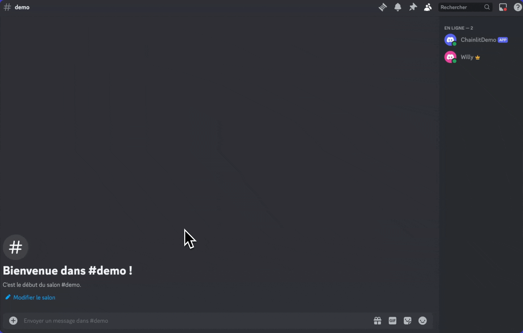Open the sticker picker icon
523x333 pixels.
408,321
